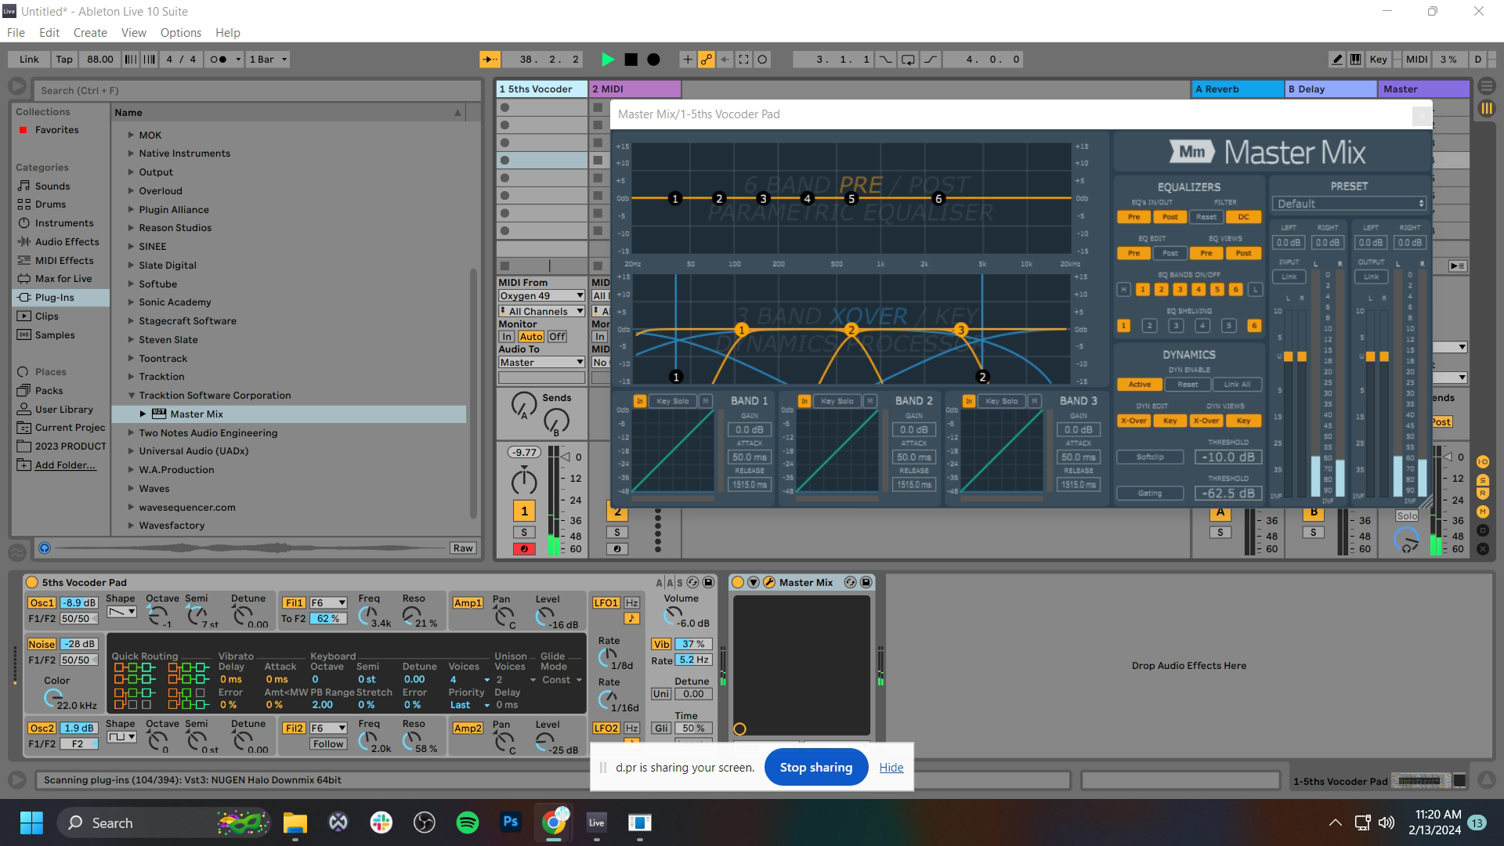Viewport: 1504px width, 846px height.
Task: Open the Master Mix preset Default dropdown
Action: click(x=1349, y=204)
